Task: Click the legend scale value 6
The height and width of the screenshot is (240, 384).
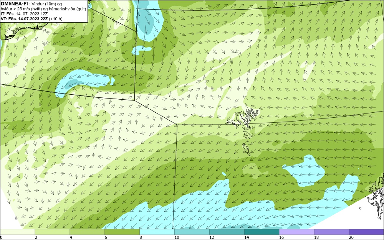Action: pyautogui.click(x=106, y=237)
